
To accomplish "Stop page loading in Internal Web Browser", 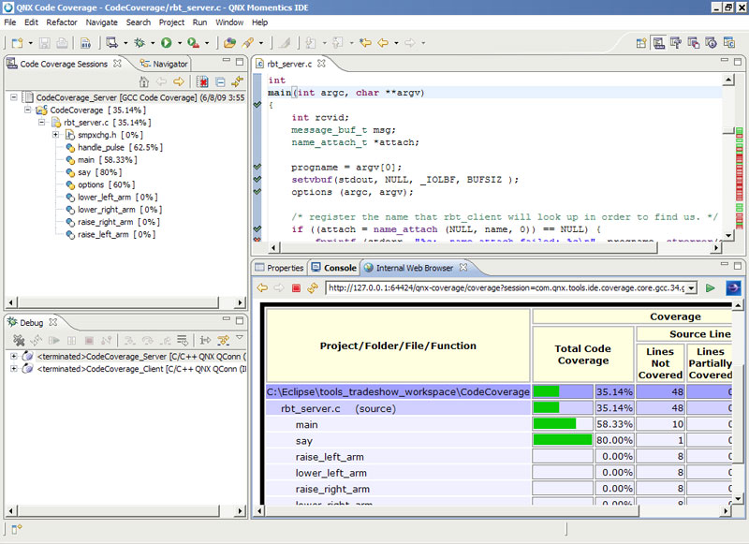I will click(296, 287).
